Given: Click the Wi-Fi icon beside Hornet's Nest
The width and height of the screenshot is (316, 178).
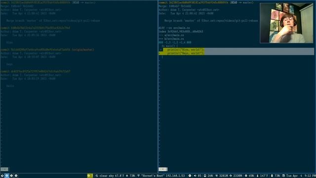Looking at the screenshot, I should [138, 176].
